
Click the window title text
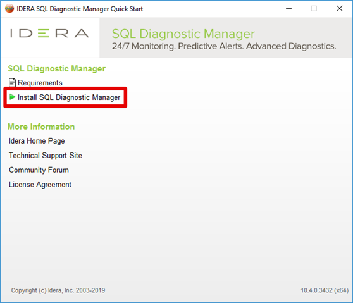80,9
